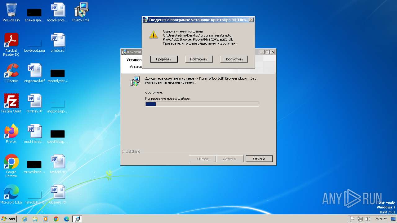The height and width of the screenshot is (223, 397).
Task: Click the Копирование новых файлов progress bar
Action: click(202, 104)
